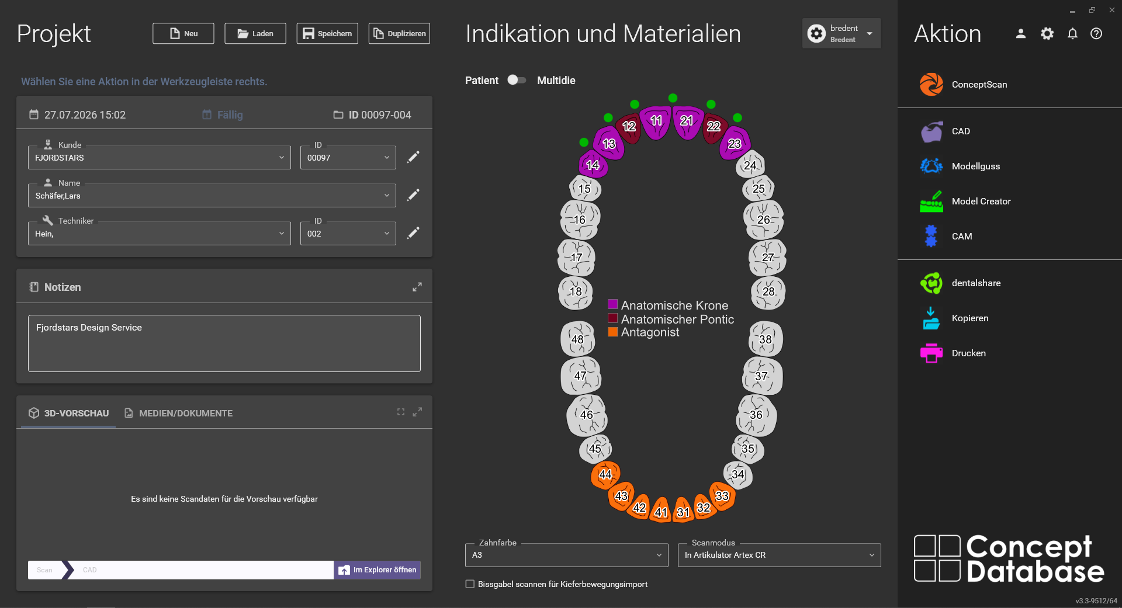Viewport: 1122px width, 608px height.
Task: Click the CAD workflow step
Action: pyautogui.click(x=90, y=570)
